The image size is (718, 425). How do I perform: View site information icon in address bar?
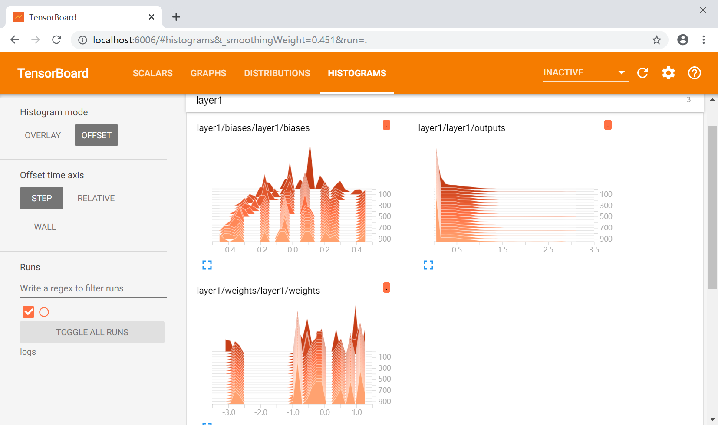pos(82,40)
